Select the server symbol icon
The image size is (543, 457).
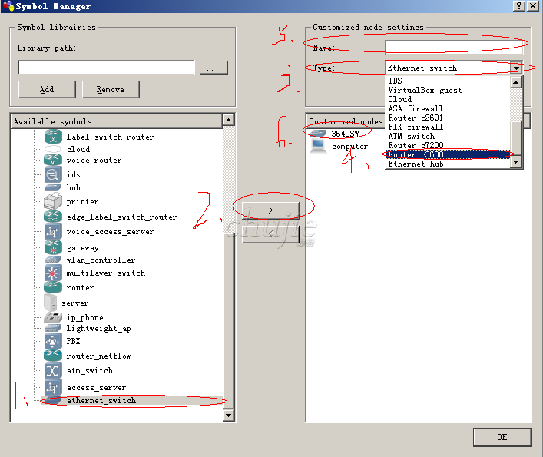51,303
